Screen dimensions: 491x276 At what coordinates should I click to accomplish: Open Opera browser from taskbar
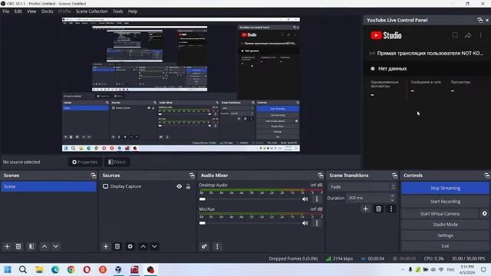pos(87,269)
